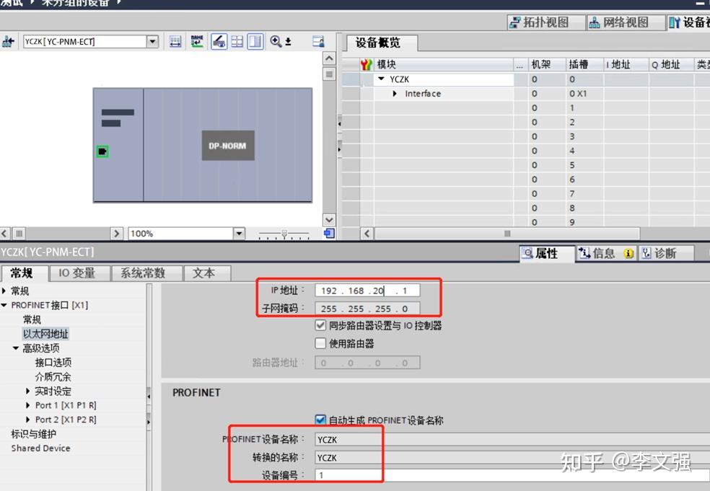The image size is (710, 491).
Task: Toggle the 使用路由器 checkbox
Action: click(320, 343)
